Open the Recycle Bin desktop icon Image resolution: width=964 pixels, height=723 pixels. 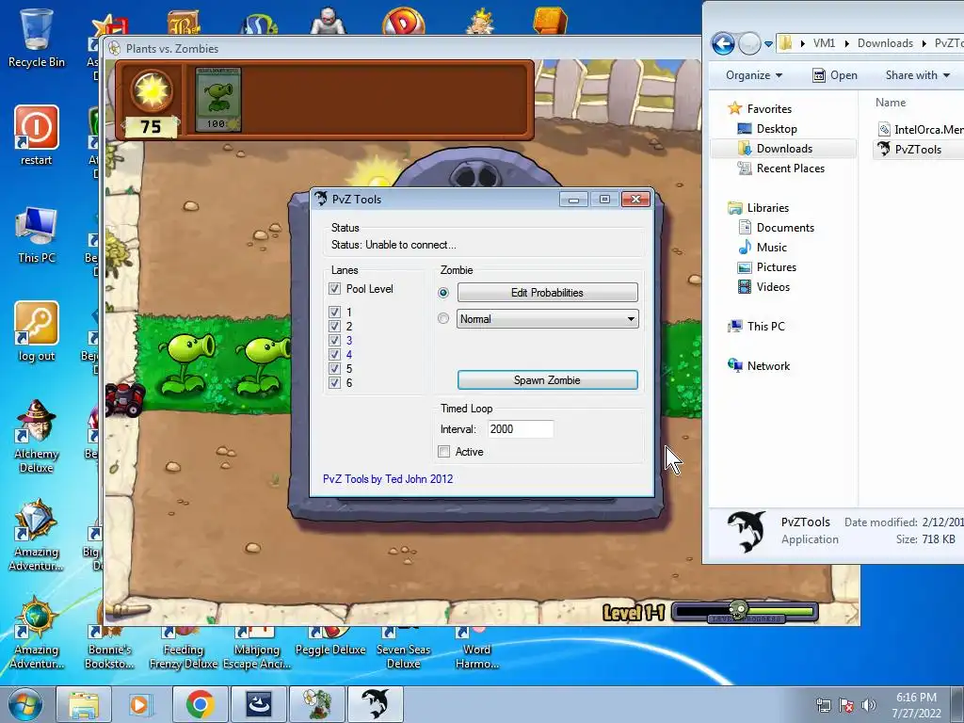coord(37,38)
